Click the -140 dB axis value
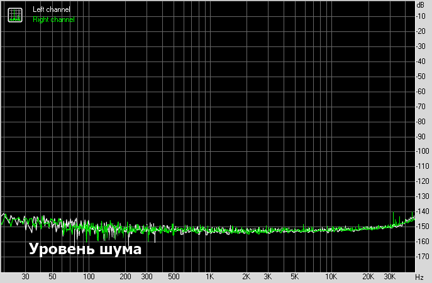 click(x=423, y=211)
